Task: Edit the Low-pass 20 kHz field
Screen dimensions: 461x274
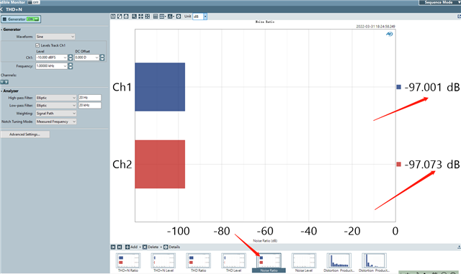Action: click(89, 106)
